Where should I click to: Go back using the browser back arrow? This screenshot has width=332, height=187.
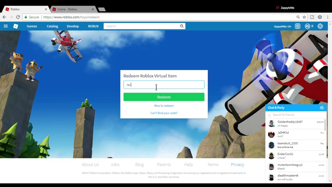click(x=4, y=17)
